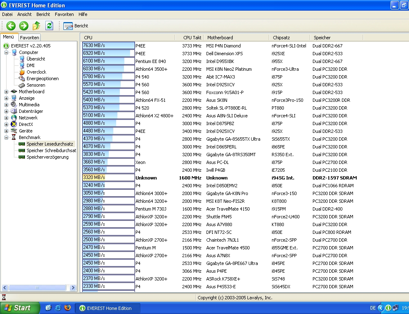The image size is (409, 314).
Task: Collapse the Computer tree node
Action: point(6,52)
